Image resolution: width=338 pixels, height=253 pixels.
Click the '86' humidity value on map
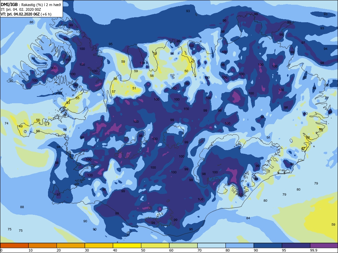[x=31, y=22]
